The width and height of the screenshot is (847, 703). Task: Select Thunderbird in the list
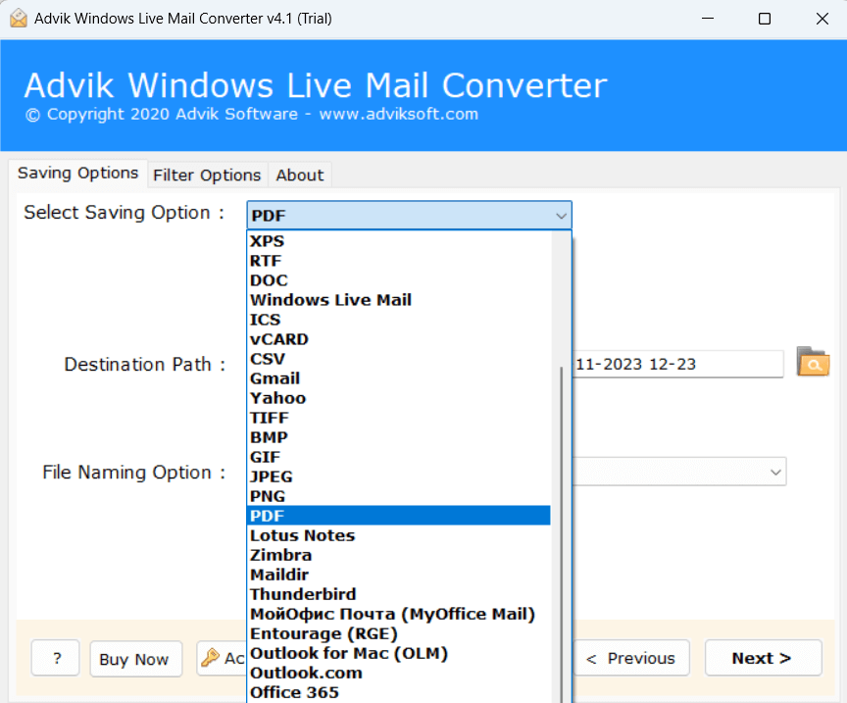tap(399, 594)
